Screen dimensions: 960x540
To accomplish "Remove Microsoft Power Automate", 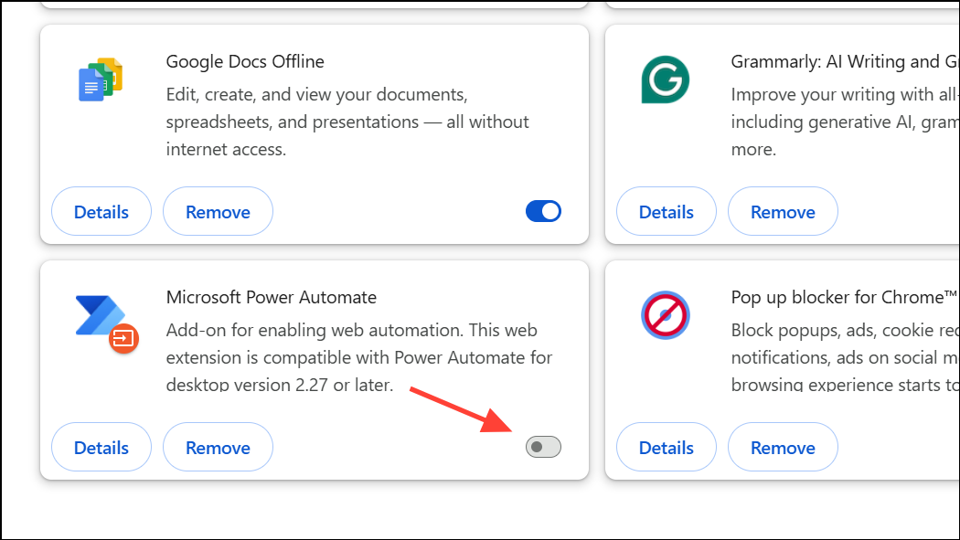I will pos(218,447).
